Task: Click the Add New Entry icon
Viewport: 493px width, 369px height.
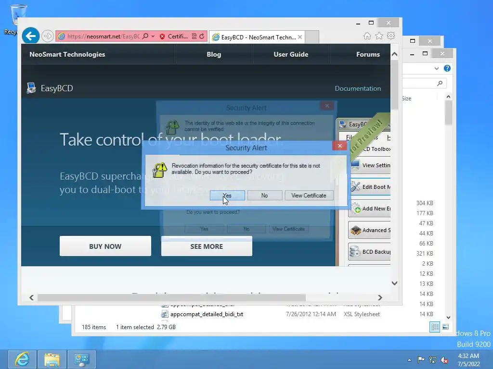Action: coord(356,209)
